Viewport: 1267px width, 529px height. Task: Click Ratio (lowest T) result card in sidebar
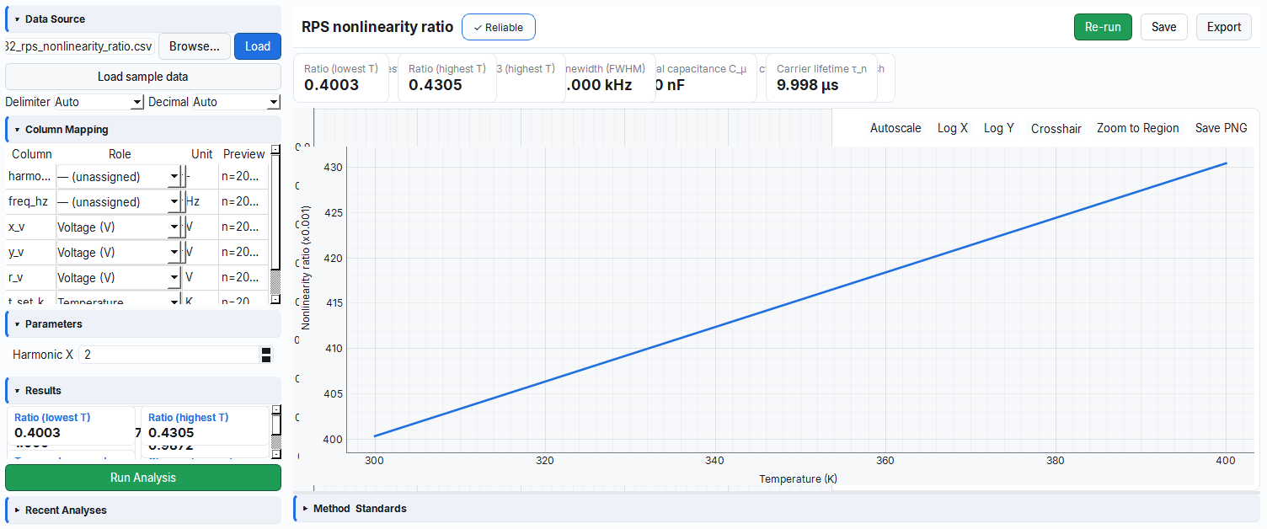click(x=72, y=425)
